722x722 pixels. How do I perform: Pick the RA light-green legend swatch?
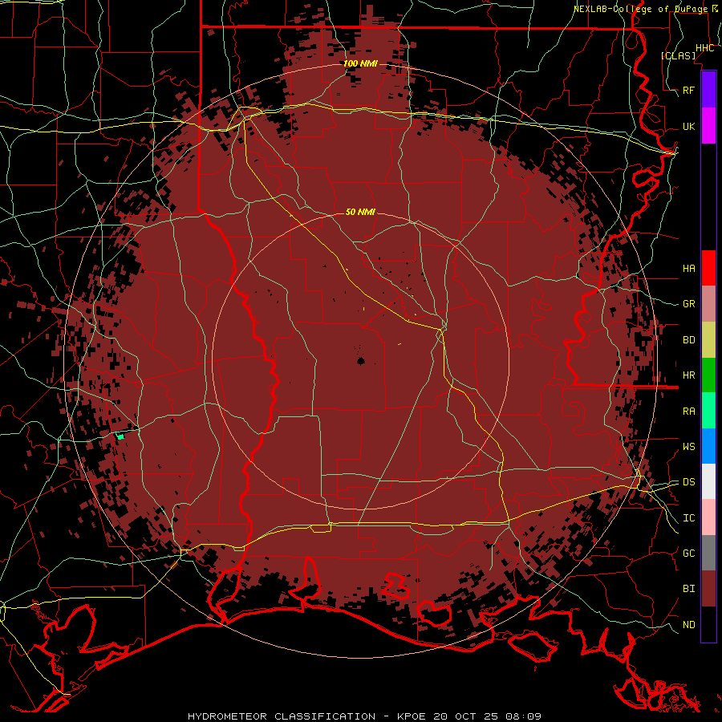point(708,411)
